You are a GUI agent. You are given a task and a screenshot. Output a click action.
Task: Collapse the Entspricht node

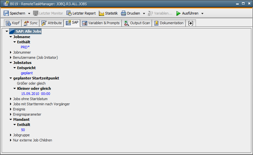tap(15, 68)
